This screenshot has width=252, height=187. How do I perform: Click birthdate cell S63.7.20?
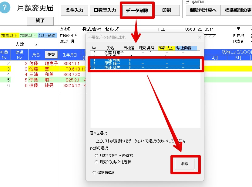coord(72,74)
